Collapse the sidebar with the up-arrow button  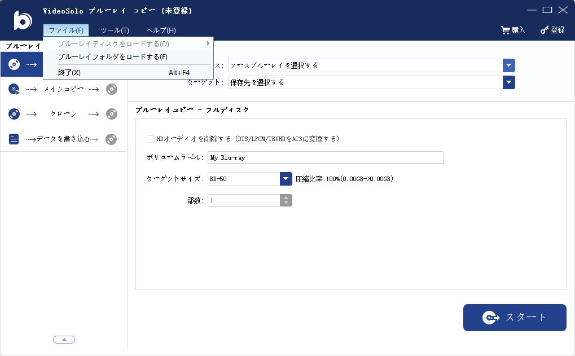[64, 340]
